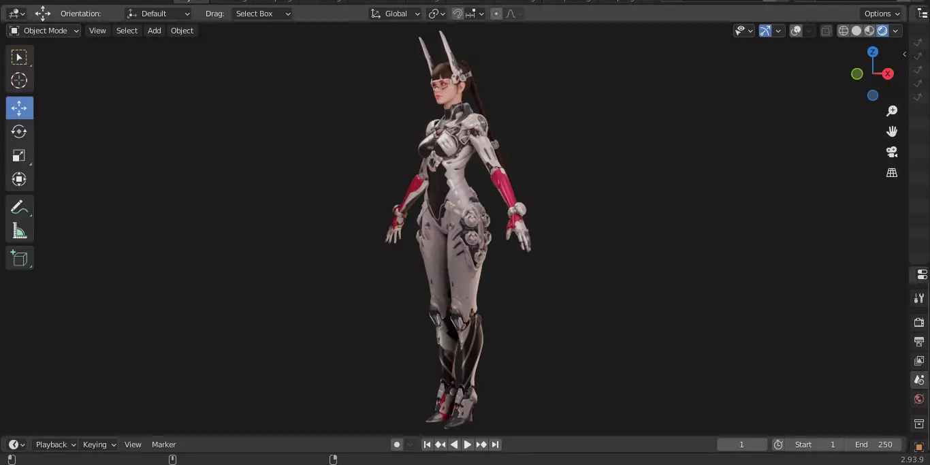Toggle auto keying record button
Image resolution: width=930 pixels, height=465 pixels.
[x=397, y=445]
